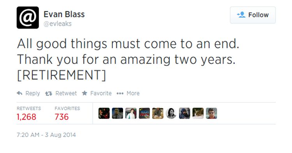Open the 7:20 AM - 3 Aug 2014 timestamp
This screenshot has width=292, height=153.
click(x=46, y=135)
